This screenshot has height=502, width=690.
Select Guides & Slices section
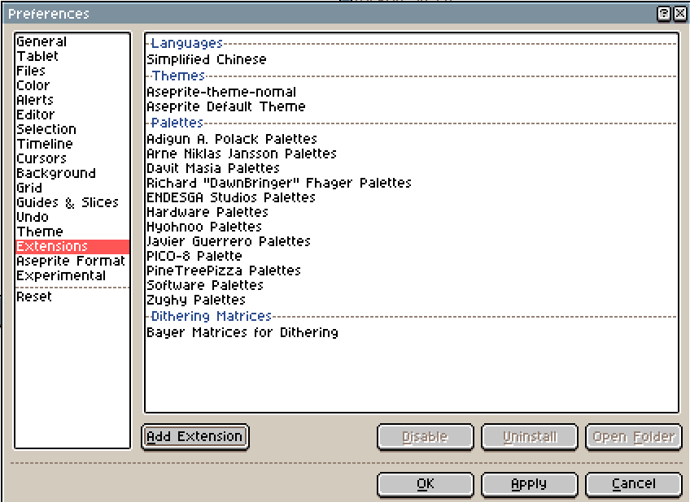[72, 202]
